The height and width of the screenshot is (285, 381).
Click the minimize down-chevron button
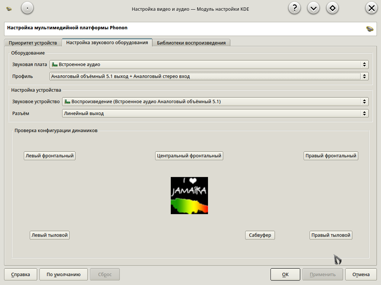tap(313, 8)
